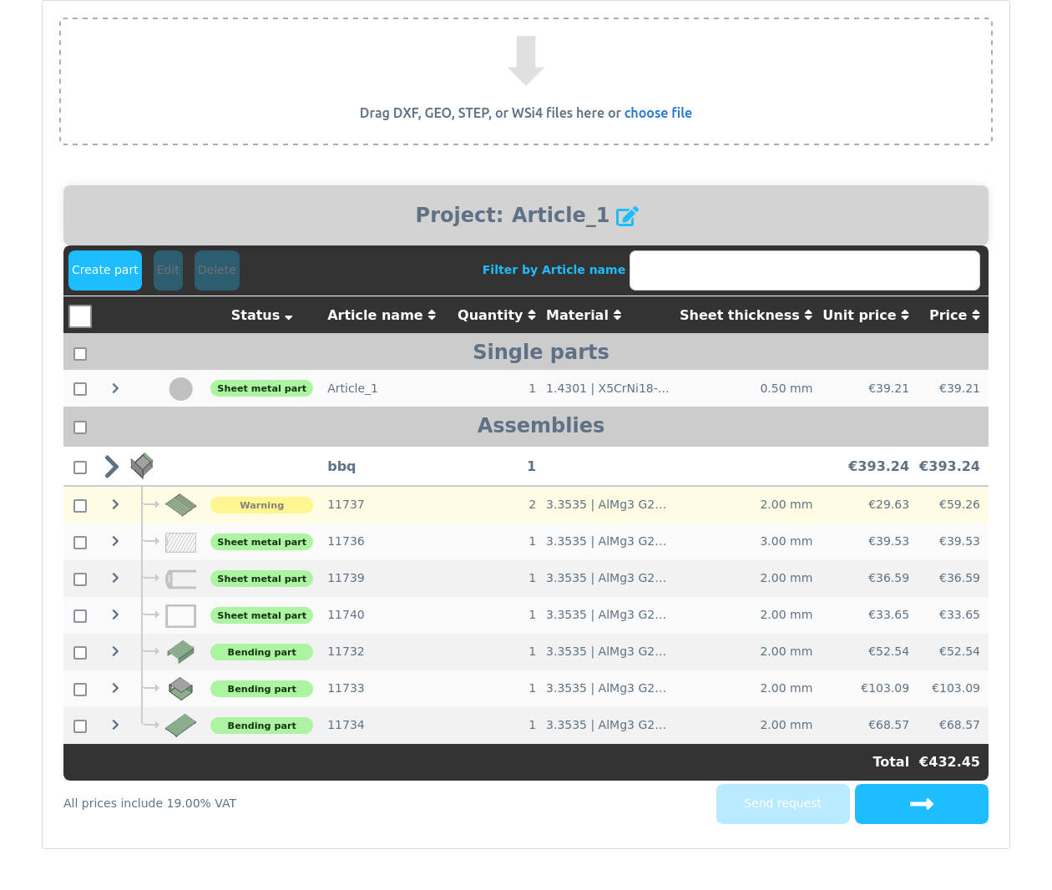Click the Send request button

pyautogui.click(x=783, y=804)
